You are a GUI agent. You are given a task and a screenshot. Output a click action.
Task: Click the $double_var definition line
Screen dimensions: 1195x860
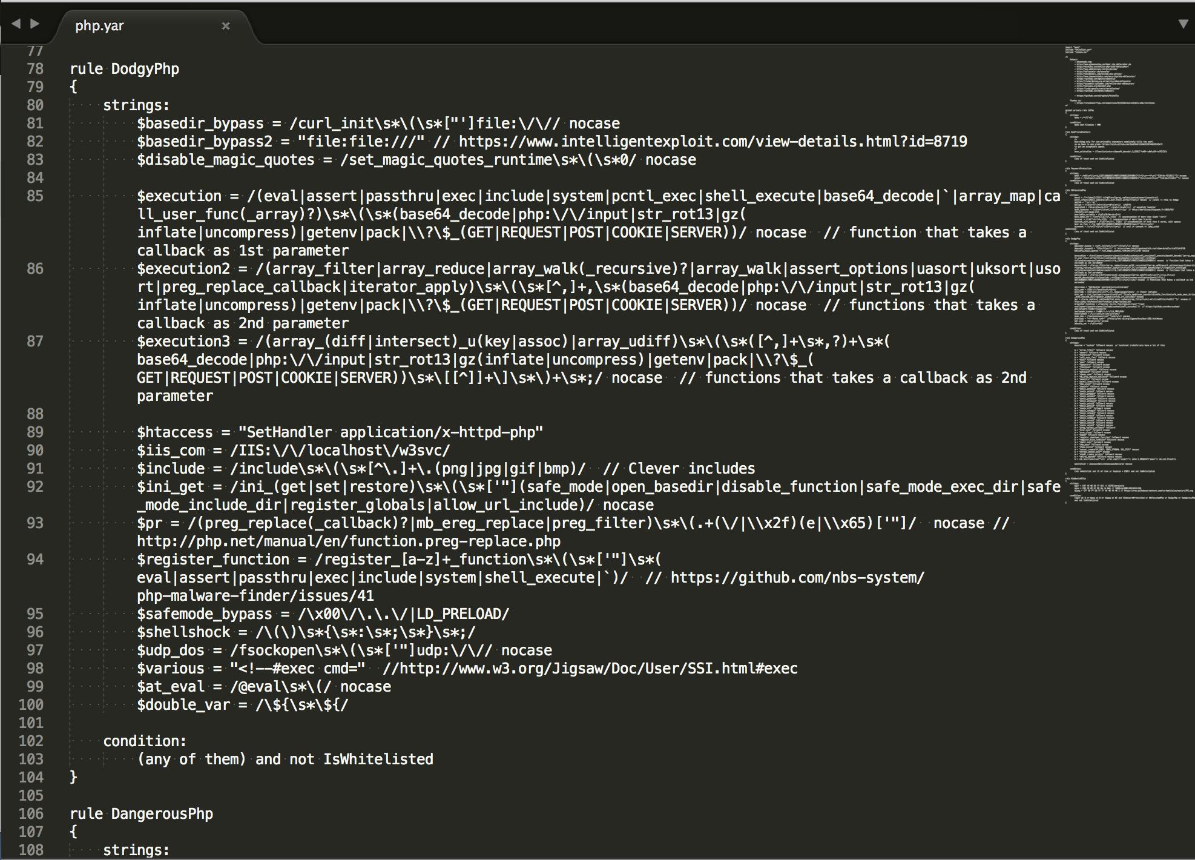tap(243, 705)
